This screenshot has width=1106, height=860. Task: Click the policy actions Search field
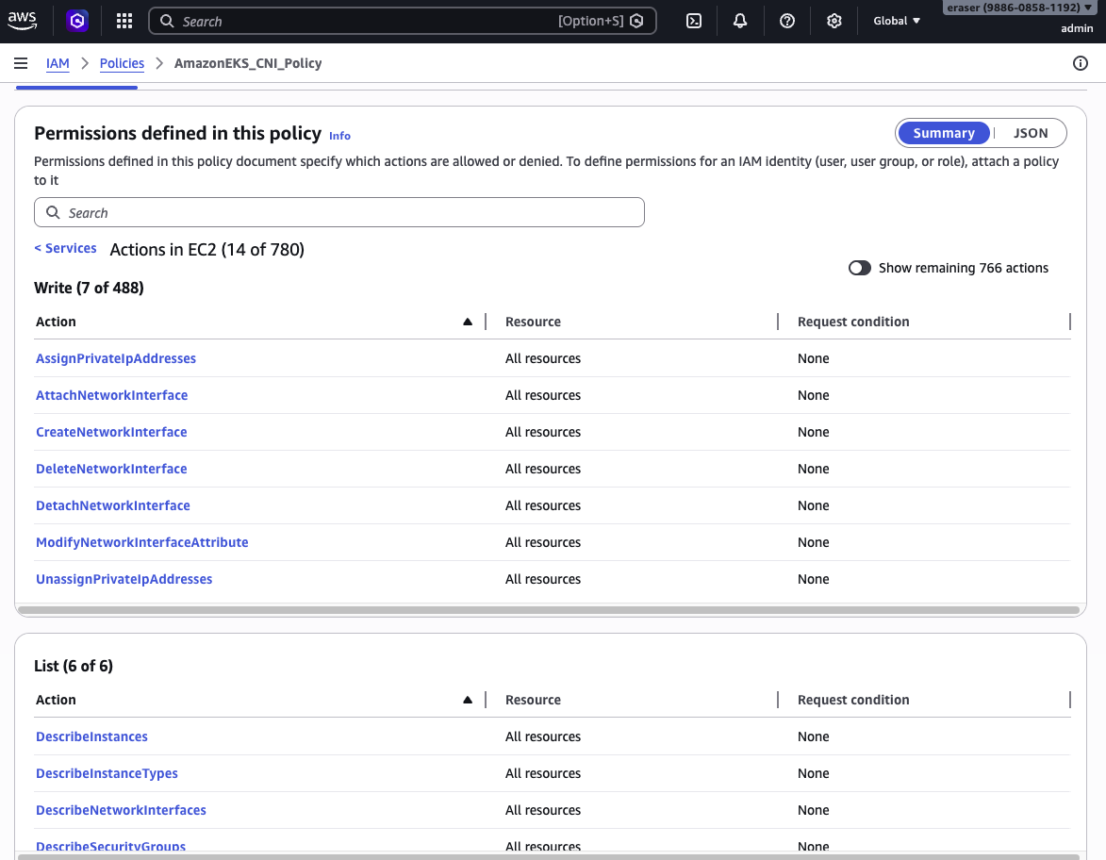point(339,212)
